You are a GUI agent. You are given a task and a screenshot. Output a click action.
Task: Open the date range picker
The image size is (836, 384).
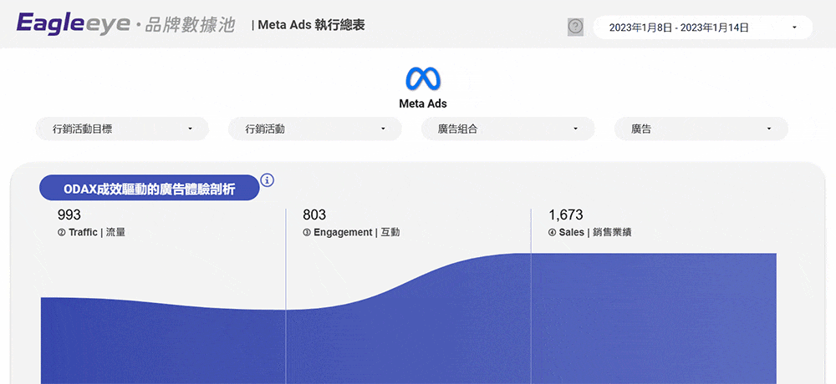703,28
